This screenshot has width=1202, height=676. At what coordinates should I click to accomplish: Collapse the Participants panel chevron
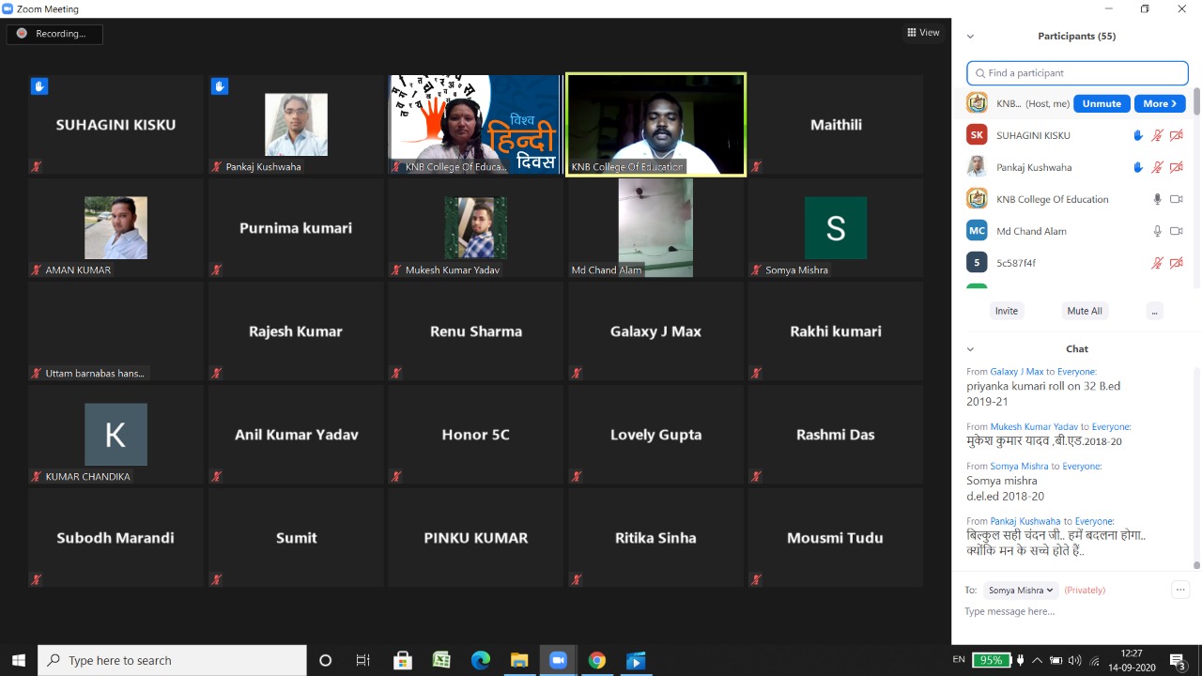coord(970,37)
